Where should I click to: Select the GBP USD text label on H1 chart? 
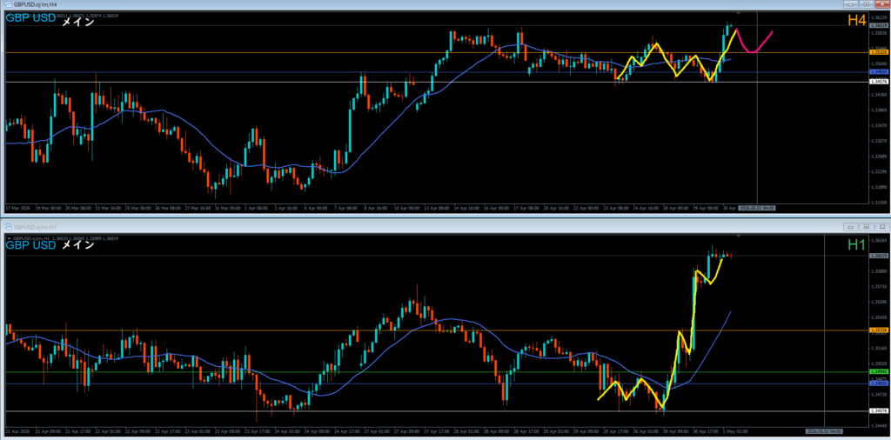tap(30, 245)
